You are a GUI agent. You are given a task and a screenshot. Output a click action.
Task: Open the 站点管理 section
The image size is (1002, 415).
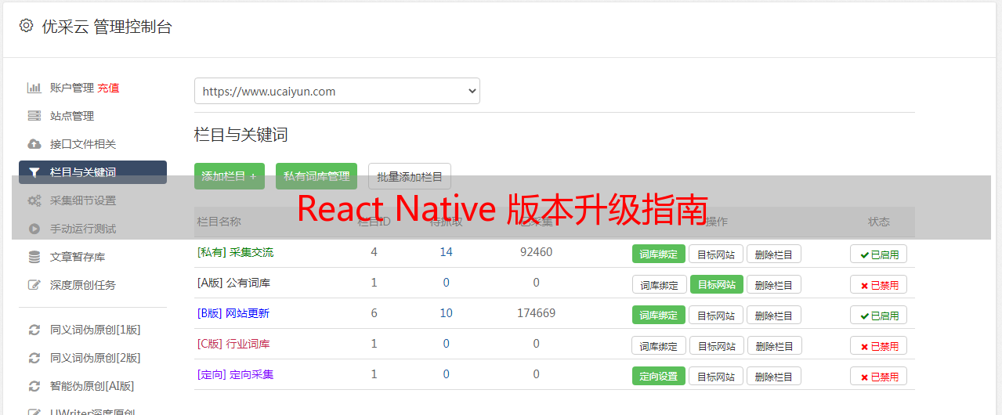pos(72,116)
